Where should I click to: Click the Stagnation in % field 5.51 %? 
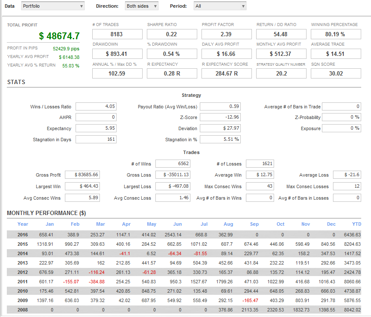(x=220, y=139)
